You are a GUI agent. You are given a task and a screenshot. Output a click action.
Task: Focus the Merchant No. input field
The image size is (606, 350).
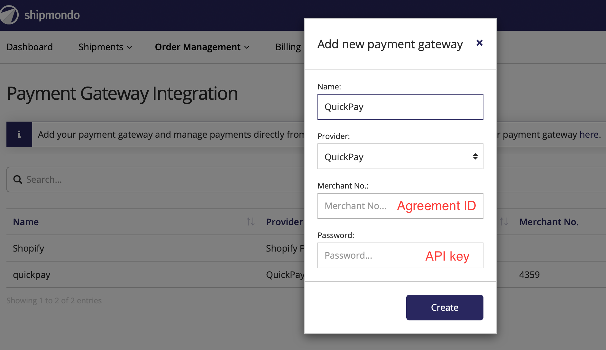coord(400,206)
